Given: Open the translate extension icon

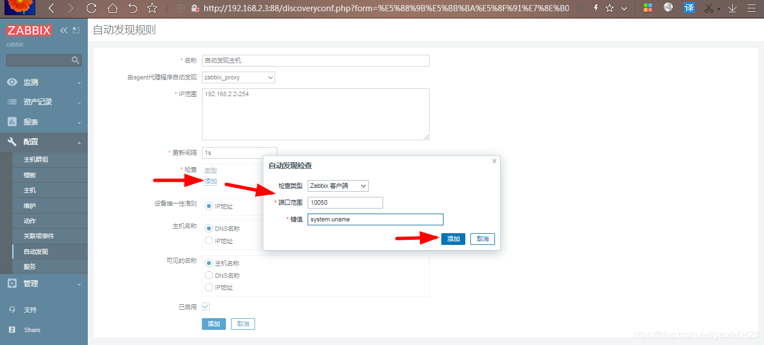Looking at the screenshot, I should 690,8.
